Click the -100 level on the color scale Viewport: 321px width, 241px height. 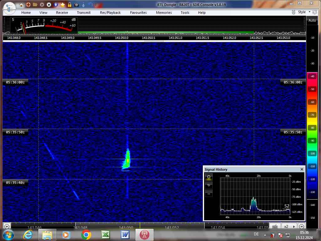[x=312, y=153]
